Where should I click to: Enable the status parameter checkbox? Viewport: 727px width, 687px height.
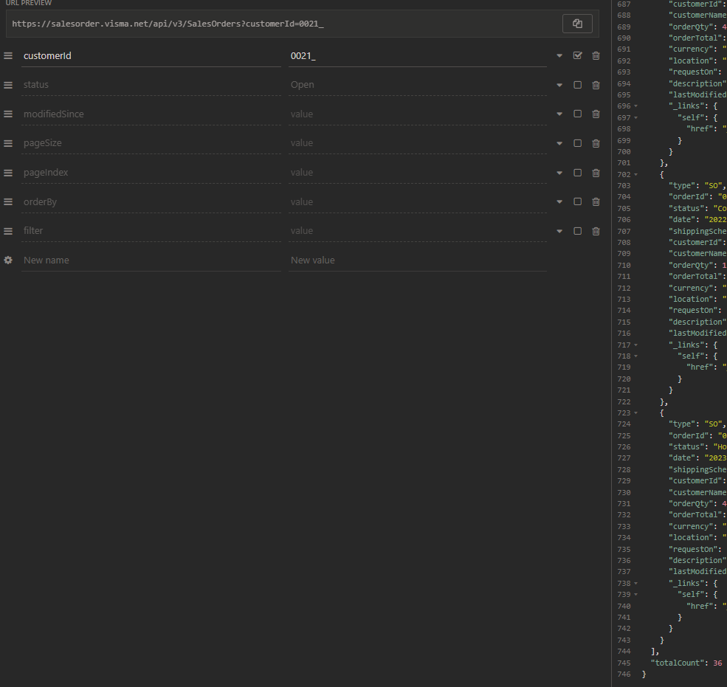pyautogui.click(x=577, y=85)
